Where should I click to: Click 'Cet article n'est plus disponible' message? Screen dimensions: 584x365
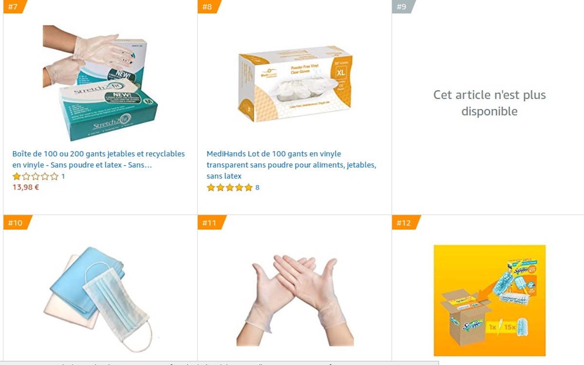coord(489,103)
